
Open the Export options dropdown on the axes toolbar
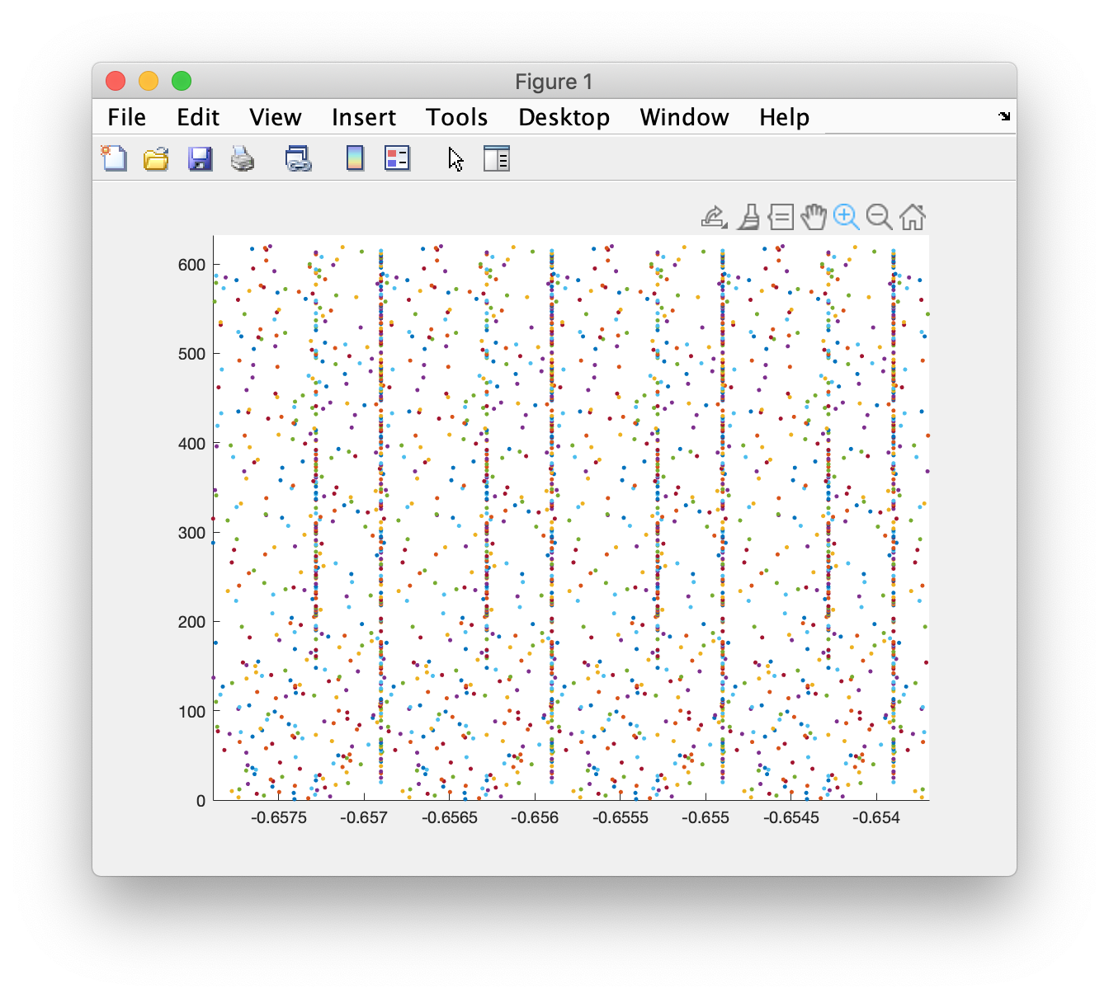pyautogui.click(x=715, y=218)
